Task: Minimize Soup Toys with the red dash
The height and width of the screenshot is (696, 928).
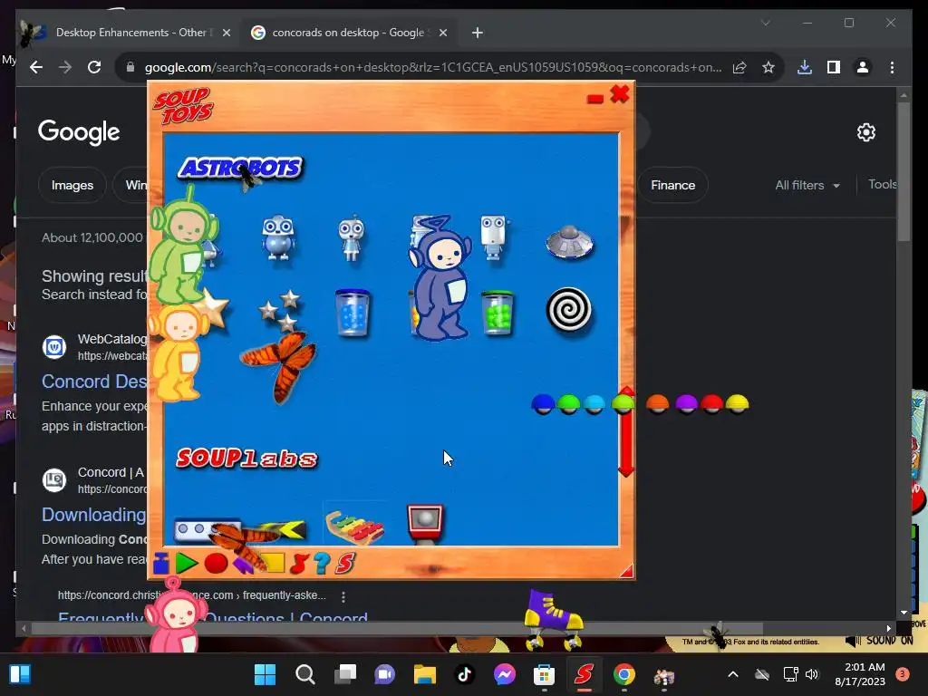Action: click(x=594, y=98)
